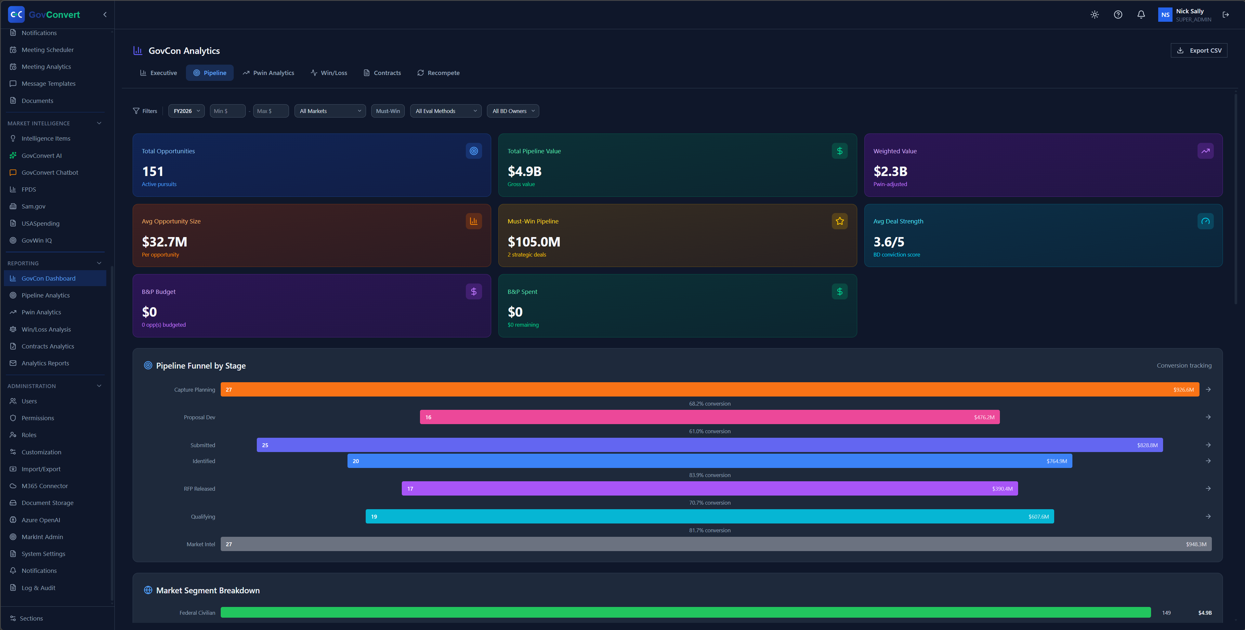This screenshot has height=630, width=1245.
Task: Click the Avg Deal Strength gauge icon
Action: pos(1205,221)
